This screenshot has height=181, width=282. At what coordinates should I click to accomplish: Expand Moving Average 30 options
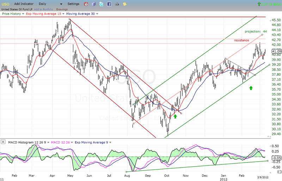[x=97, y=14]
